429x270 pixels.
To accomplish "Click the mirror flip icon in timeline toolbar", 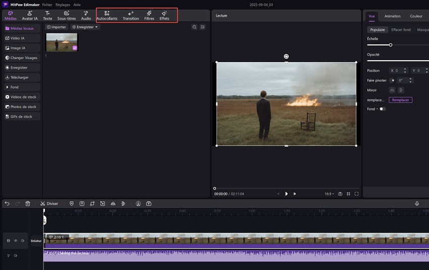I will click(x=113, y=203).
